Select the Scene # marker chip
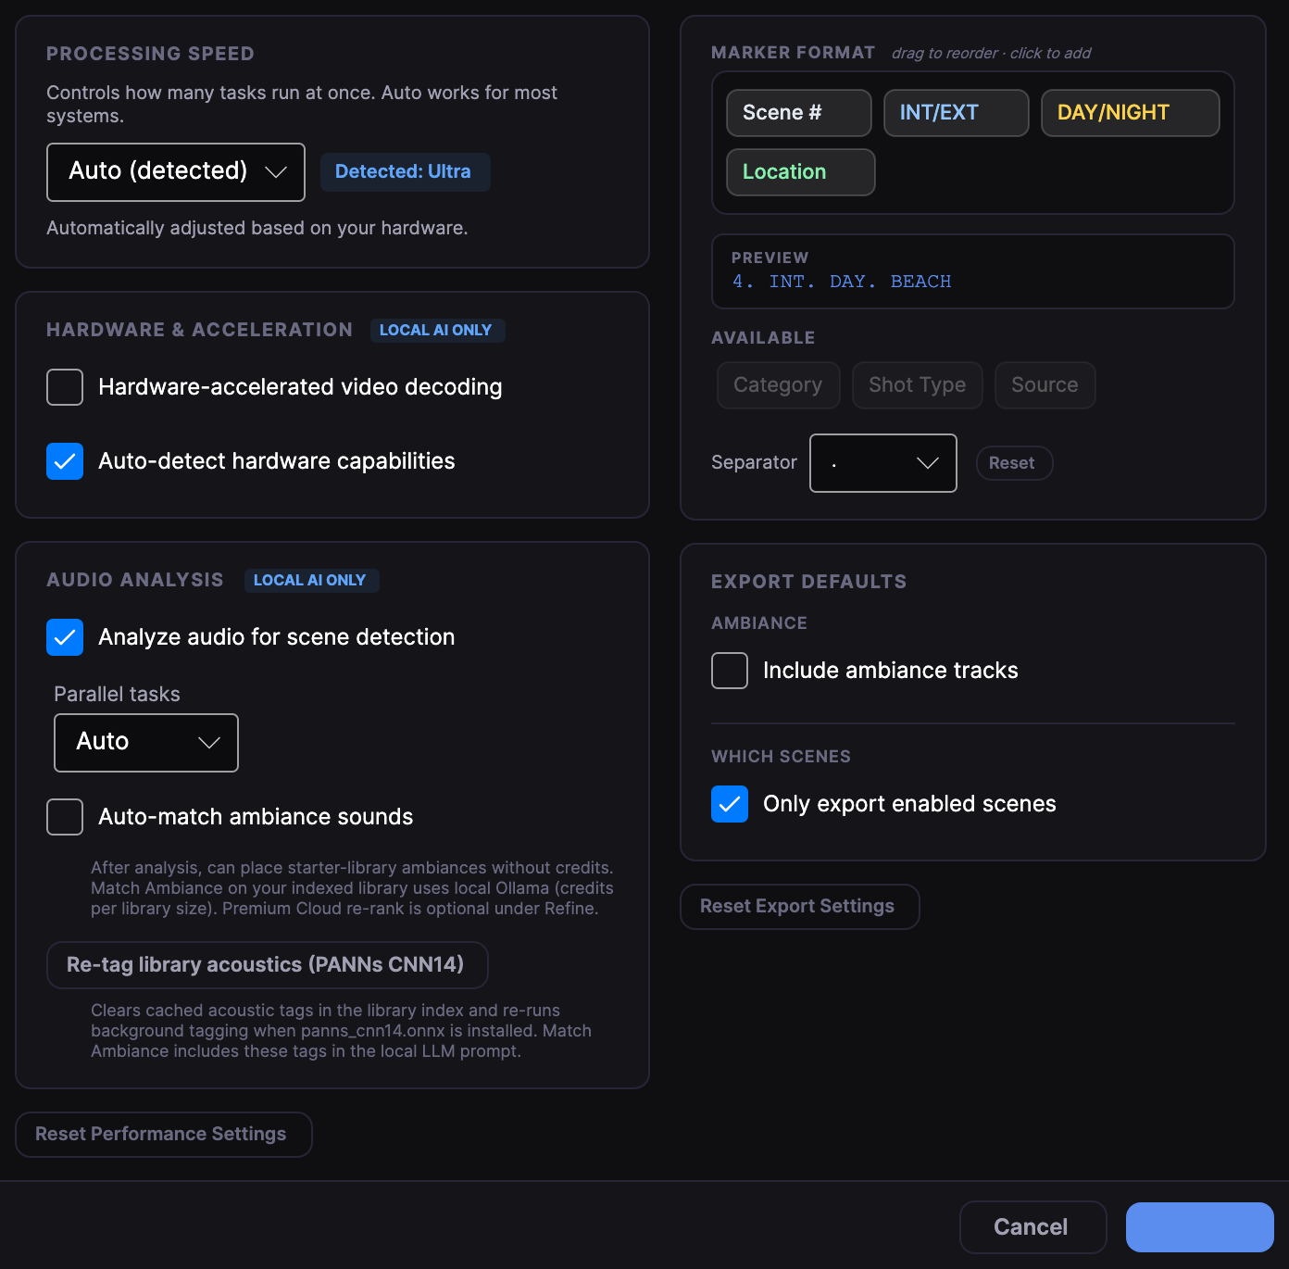This screenshot has width=1289, height=1269. click(798, 113)
